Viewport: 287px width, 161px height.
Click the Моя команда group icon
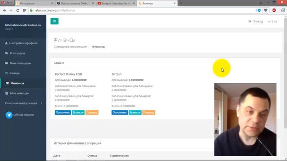[x=7, y=93]
